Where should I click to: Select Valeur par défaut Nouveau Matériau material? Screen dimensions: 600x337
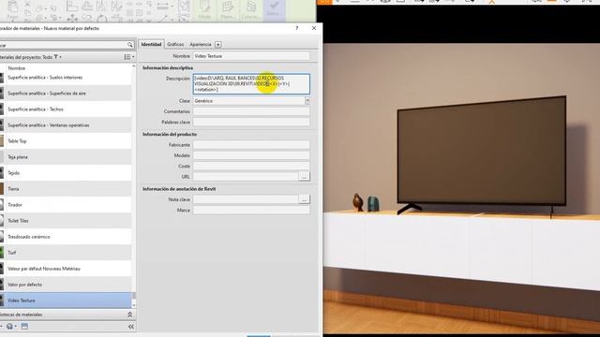pos(66,269)
